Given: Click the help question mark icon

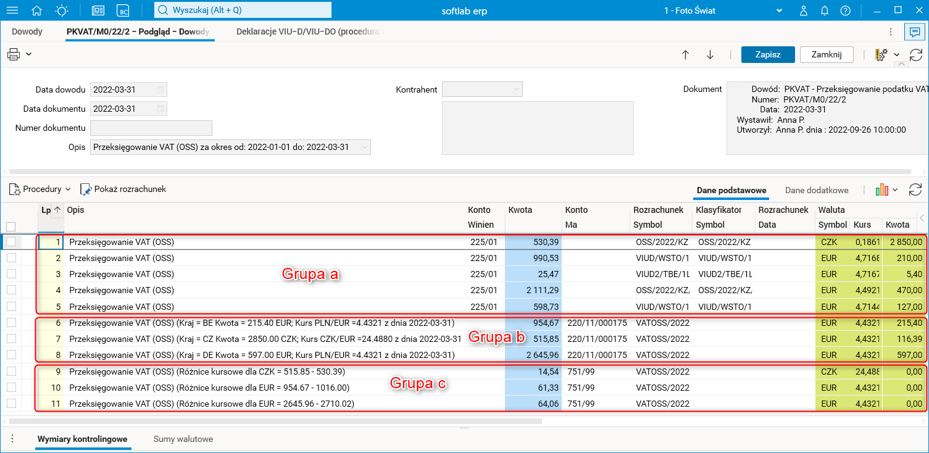Looking at the screenshot, I should click(x=845, y=10).
